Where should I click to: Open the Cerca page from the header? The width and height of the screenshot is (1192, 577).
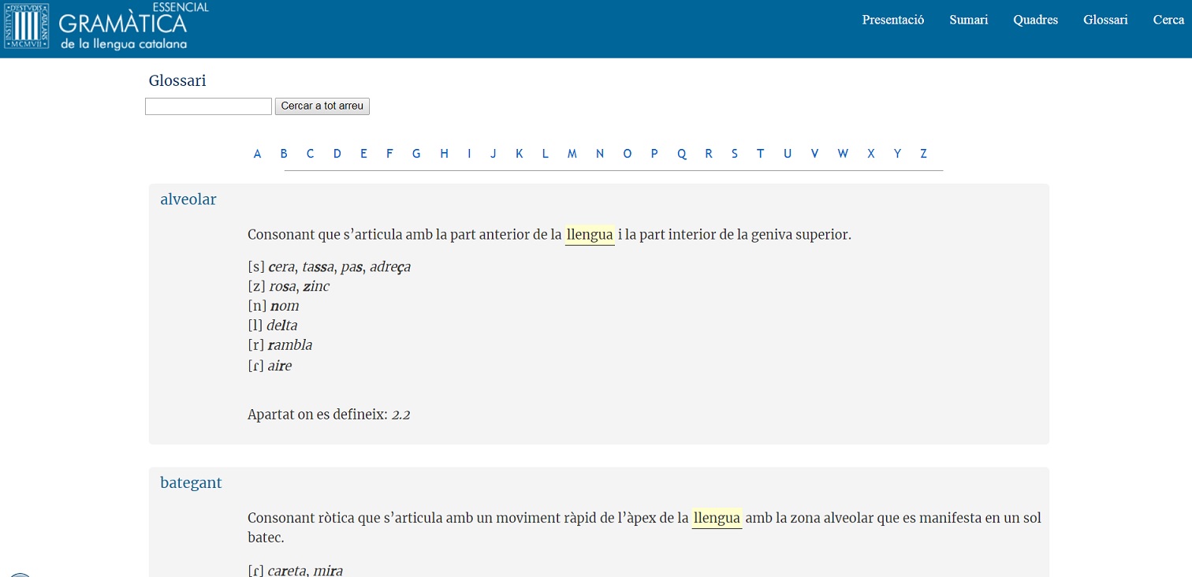(x=1168, y=20)
